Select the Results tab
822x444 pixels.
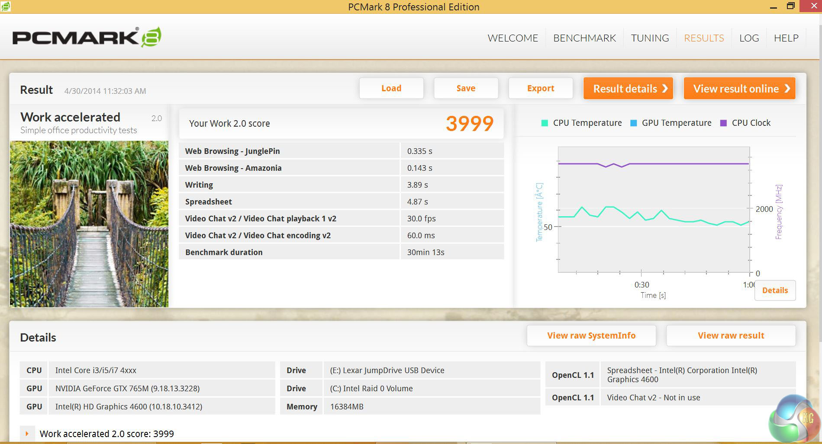(x=704, y=38)
